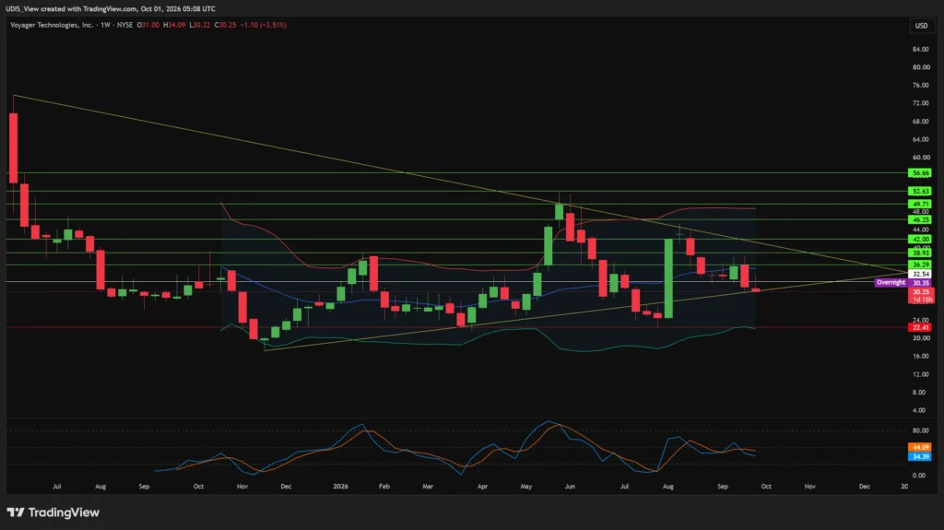The height and width of the screenshot is (530, 944).
Task: Click the -1.10 (-3.51%) change value
Action: point(263,25)
